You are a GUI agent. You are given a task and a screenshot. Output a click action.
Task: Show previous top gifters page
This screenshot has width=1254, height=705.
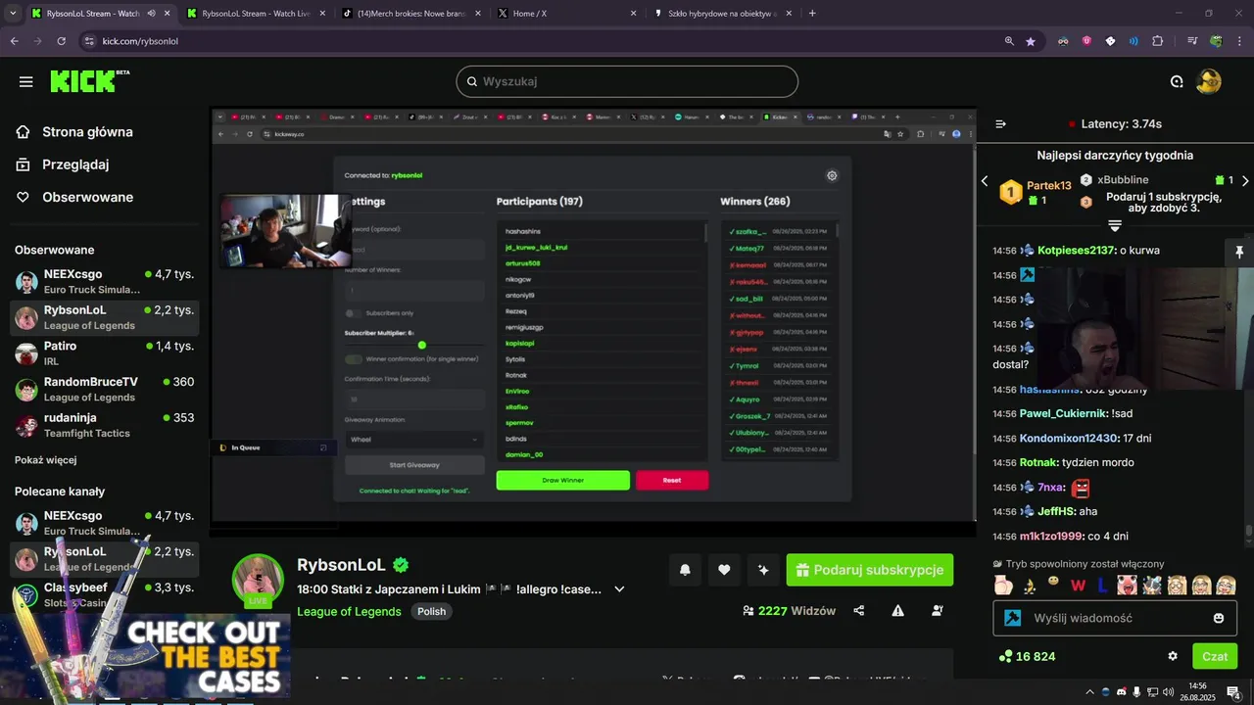[985, 181]
